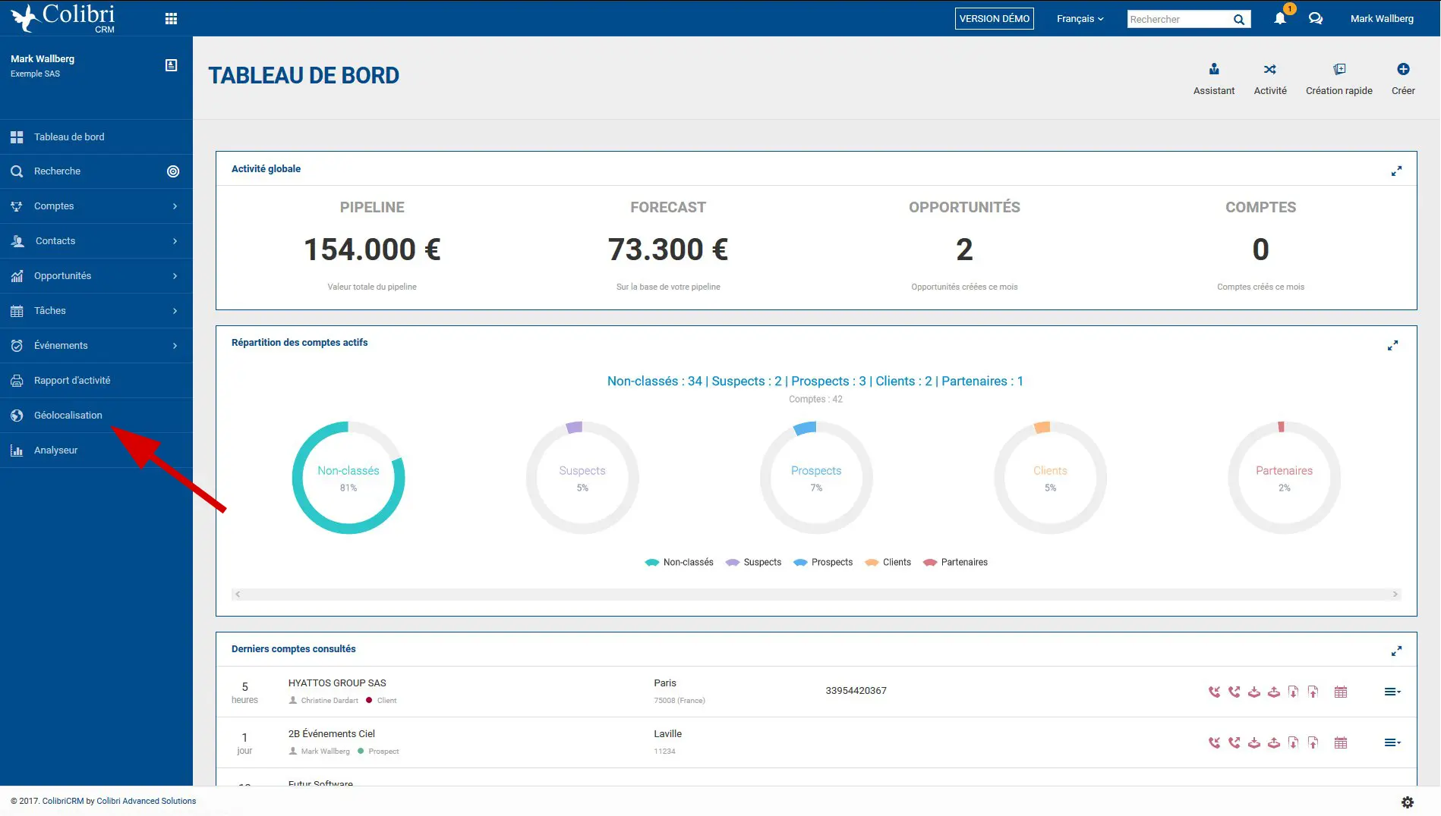Click document received icon for HYATTOS GROUP SAS
This screenshot has height=816, width=1441.
[x=1293, y=692]
